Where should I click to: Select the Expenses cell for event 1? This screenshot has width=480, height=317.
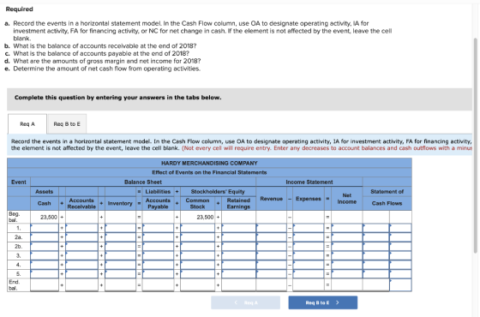click(309, 228)
